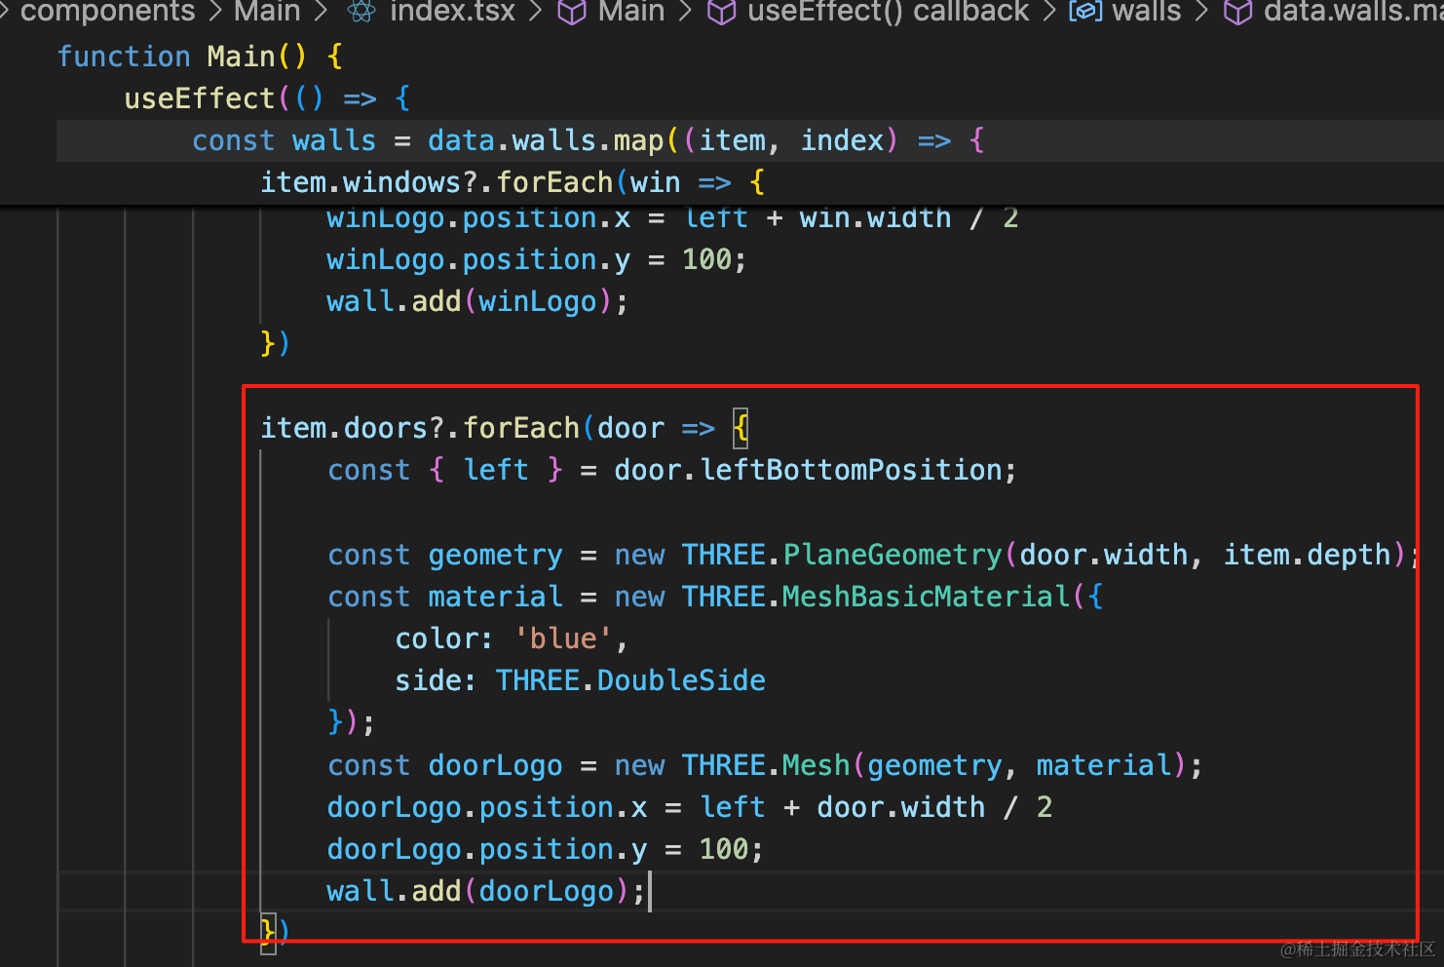The width and height of the screenshot is (1444, 967).
Task: Click 'wall.add(winLogo);' text
Action: pyautogui.click(x=477, y=301)
